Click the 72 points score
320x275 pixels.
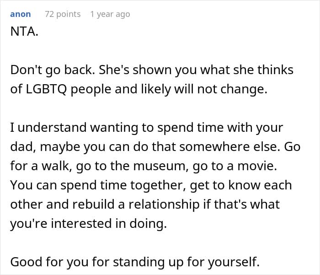click(62, 14)
